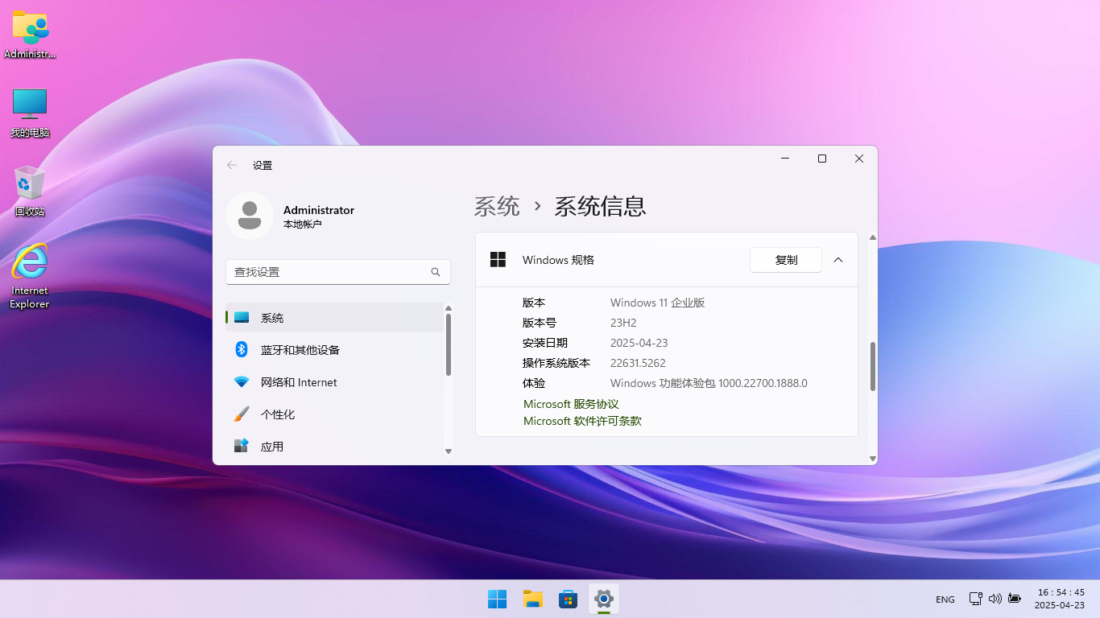Click the Windows 11 企业版 value
Viewport: 1100px width, 618px height.
(x=658, y=303)
